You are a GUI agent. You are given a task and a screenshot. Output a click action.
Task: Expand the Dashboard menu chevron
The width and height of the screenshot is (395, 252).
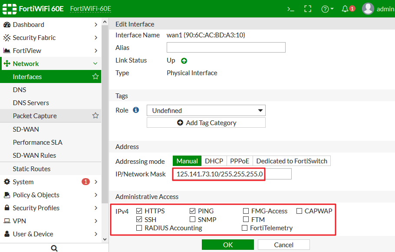tap(96, 25)
